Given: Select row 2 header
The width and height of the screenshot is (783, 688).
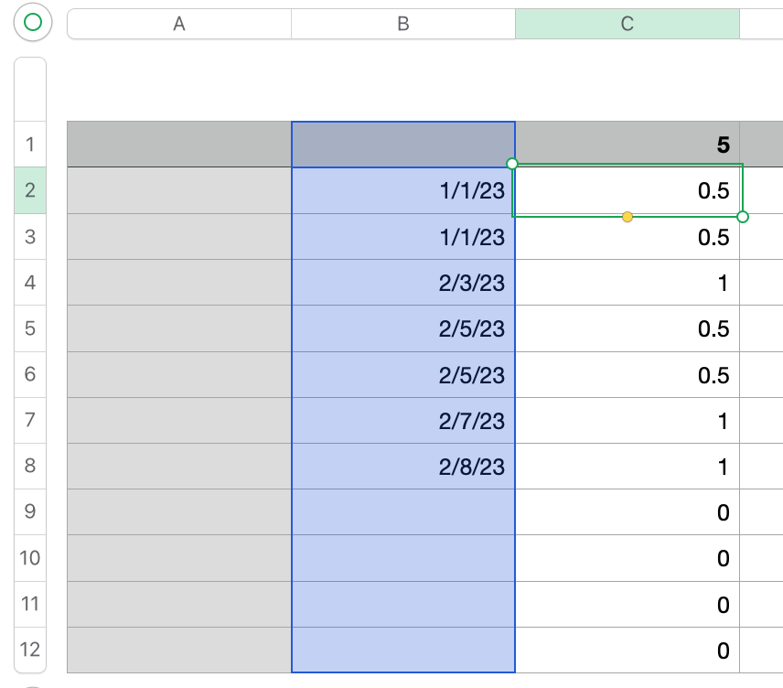Looking at the screenshot, I should click(x=30, y=190).
